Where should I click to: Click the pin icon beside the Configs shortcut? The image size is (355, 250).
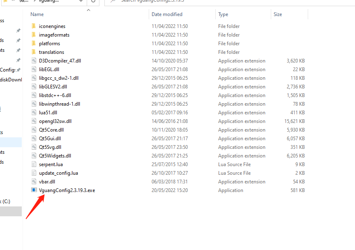[18, 70]
